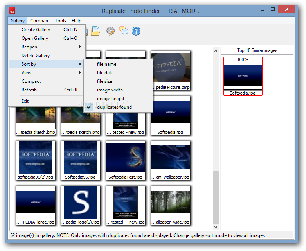Viewport: 306px width, 251px height.
Task: Sort gallery by file name
Action: [118, 64]
